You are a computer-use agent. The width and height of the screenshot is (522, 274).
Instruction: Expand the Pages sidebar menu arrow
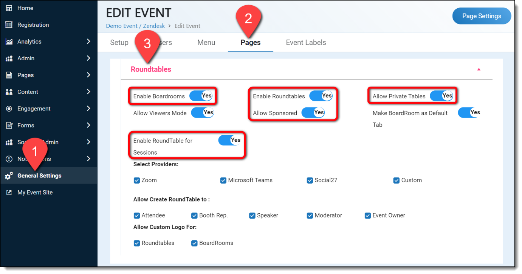88,75
